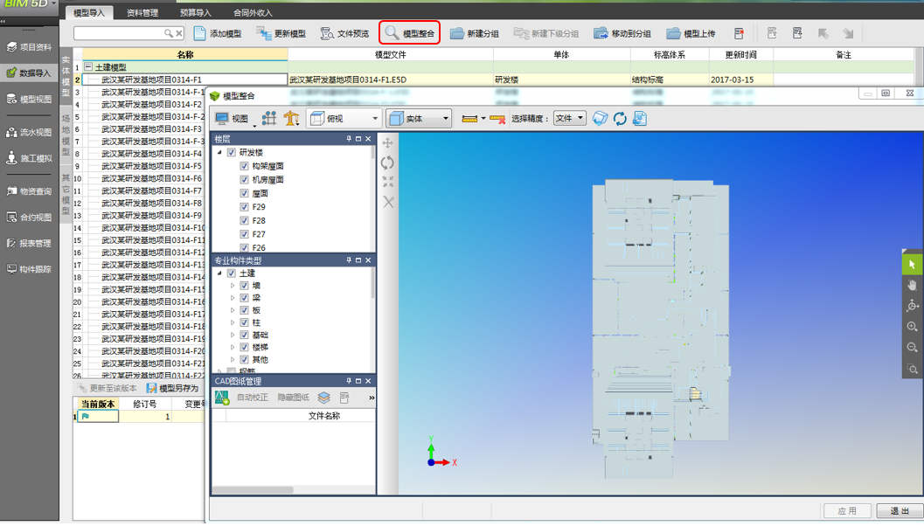Open 构件跟踪 in the sidebar
The width and height of the screenshot is (924, 526).
click(30, 269)
